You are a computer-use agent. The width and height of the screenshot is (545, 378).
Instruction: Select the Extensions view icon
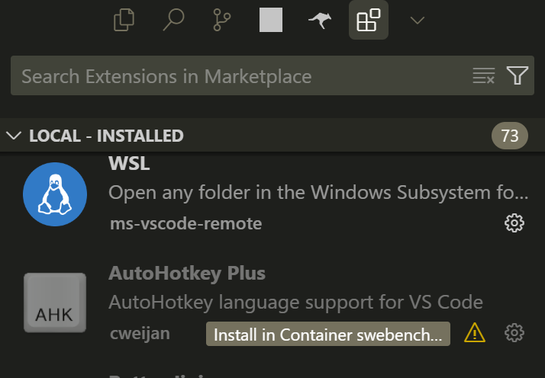tap(369, 20)
